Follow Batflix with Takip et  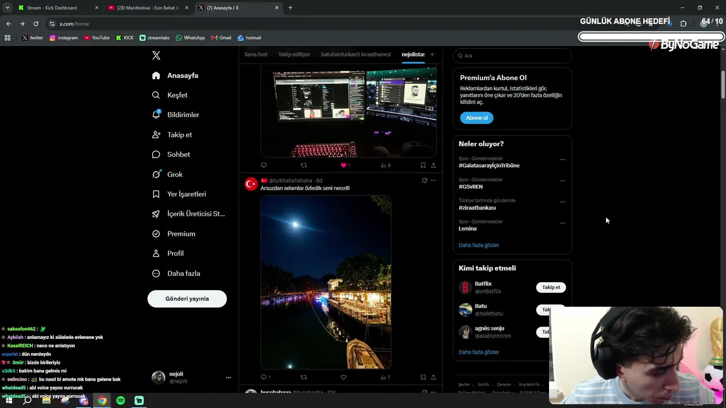[x=551, y=287]
